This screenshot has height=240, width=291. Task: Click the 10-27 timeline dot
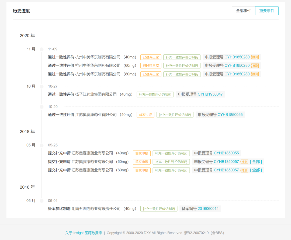(x=41, y=86)
